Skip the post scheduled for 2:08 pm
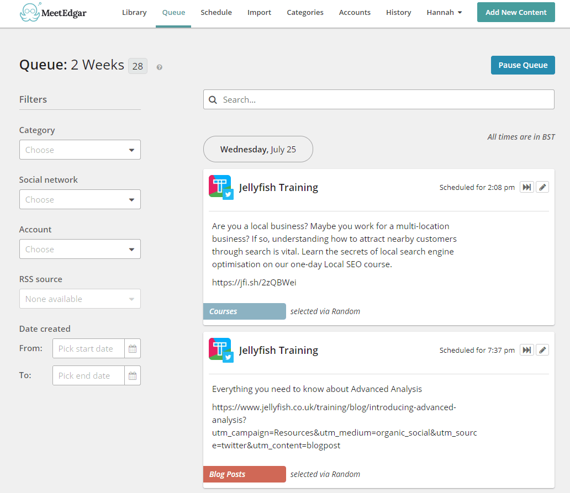The height and width of the screenshot is (493, 570). pyautogui.click(x=527, y=187)
